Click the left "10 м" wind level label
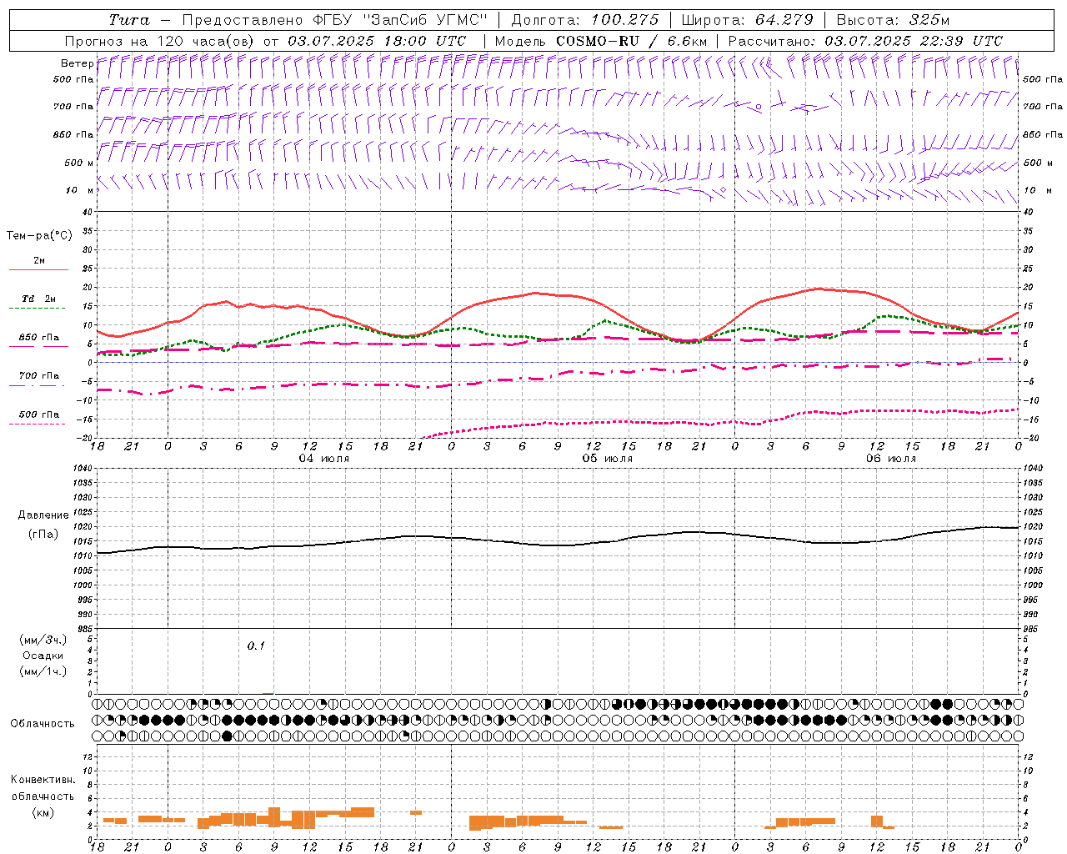1067x854 pixels. click(x=79, y=190)
